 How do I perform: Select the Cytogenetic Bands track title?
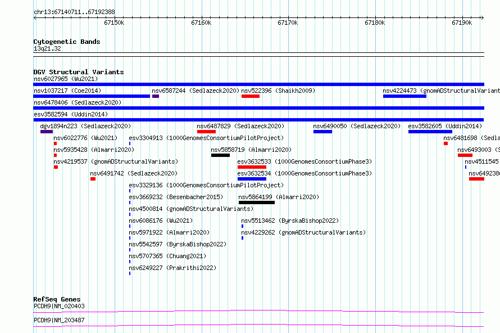click(x=67, y=42)
